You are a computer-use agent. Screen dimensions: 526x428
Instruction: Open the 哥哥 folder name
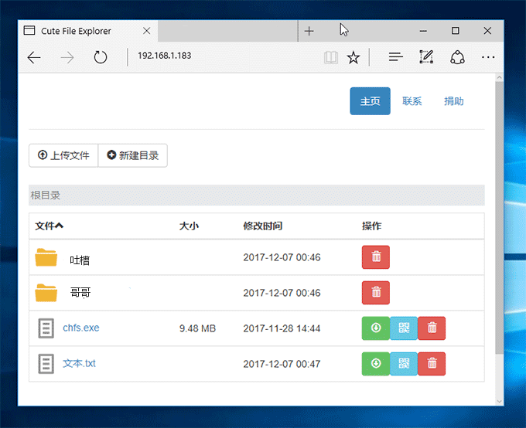pos(80,292)
